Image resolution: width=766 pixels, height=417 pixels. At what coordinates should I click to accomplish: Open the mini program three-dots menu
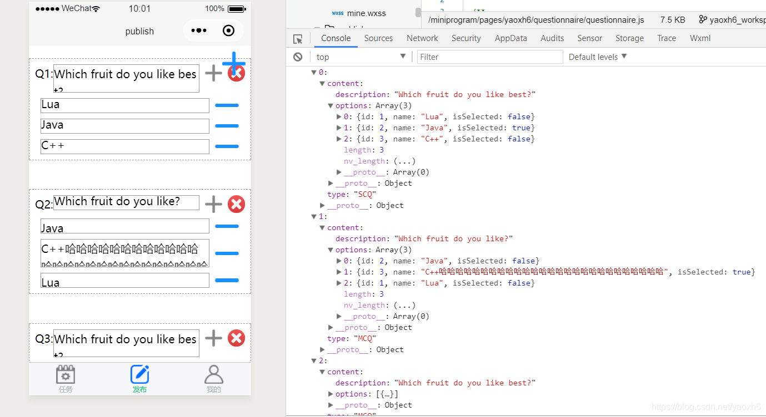click(199, 30)
